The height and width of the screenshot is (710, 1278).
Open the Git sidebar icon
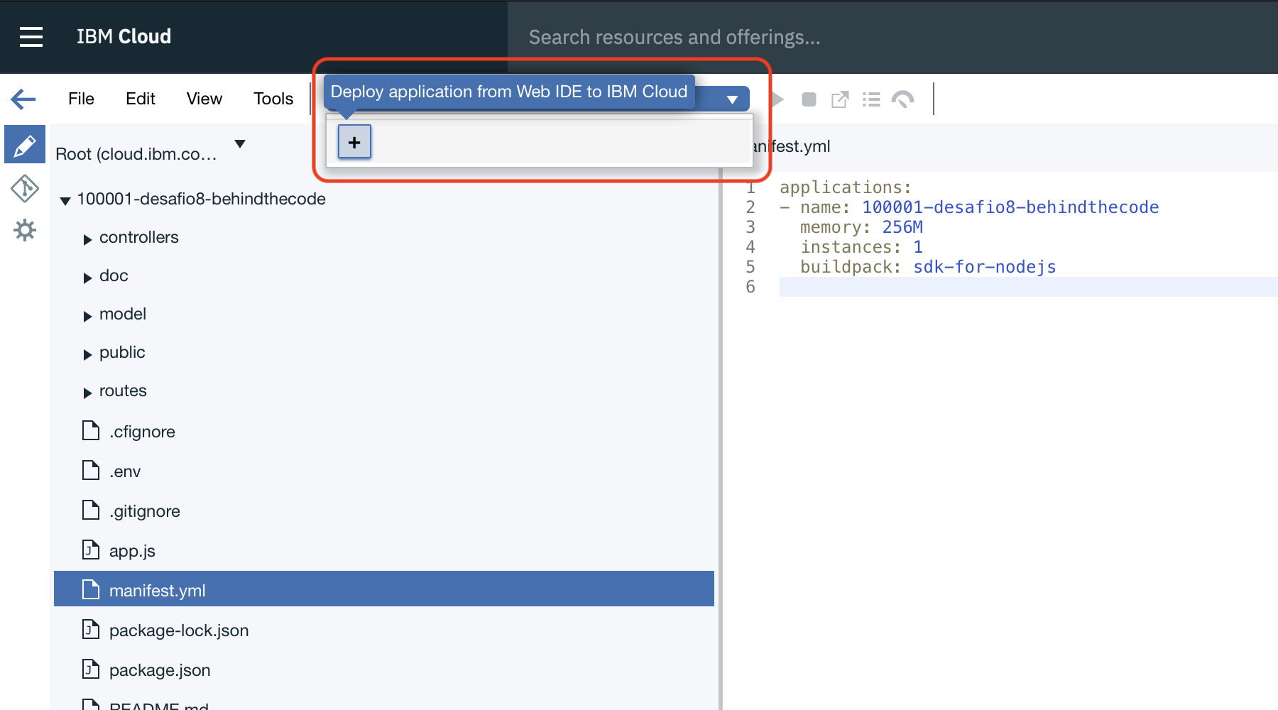(x=25, y=189)
